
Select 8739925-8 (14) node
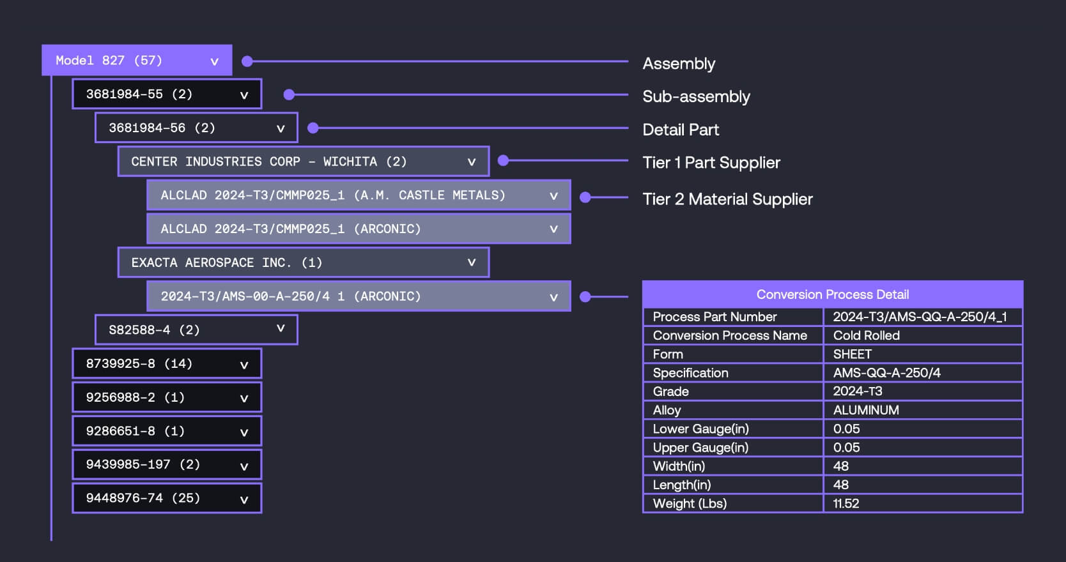tap(167, 363)
